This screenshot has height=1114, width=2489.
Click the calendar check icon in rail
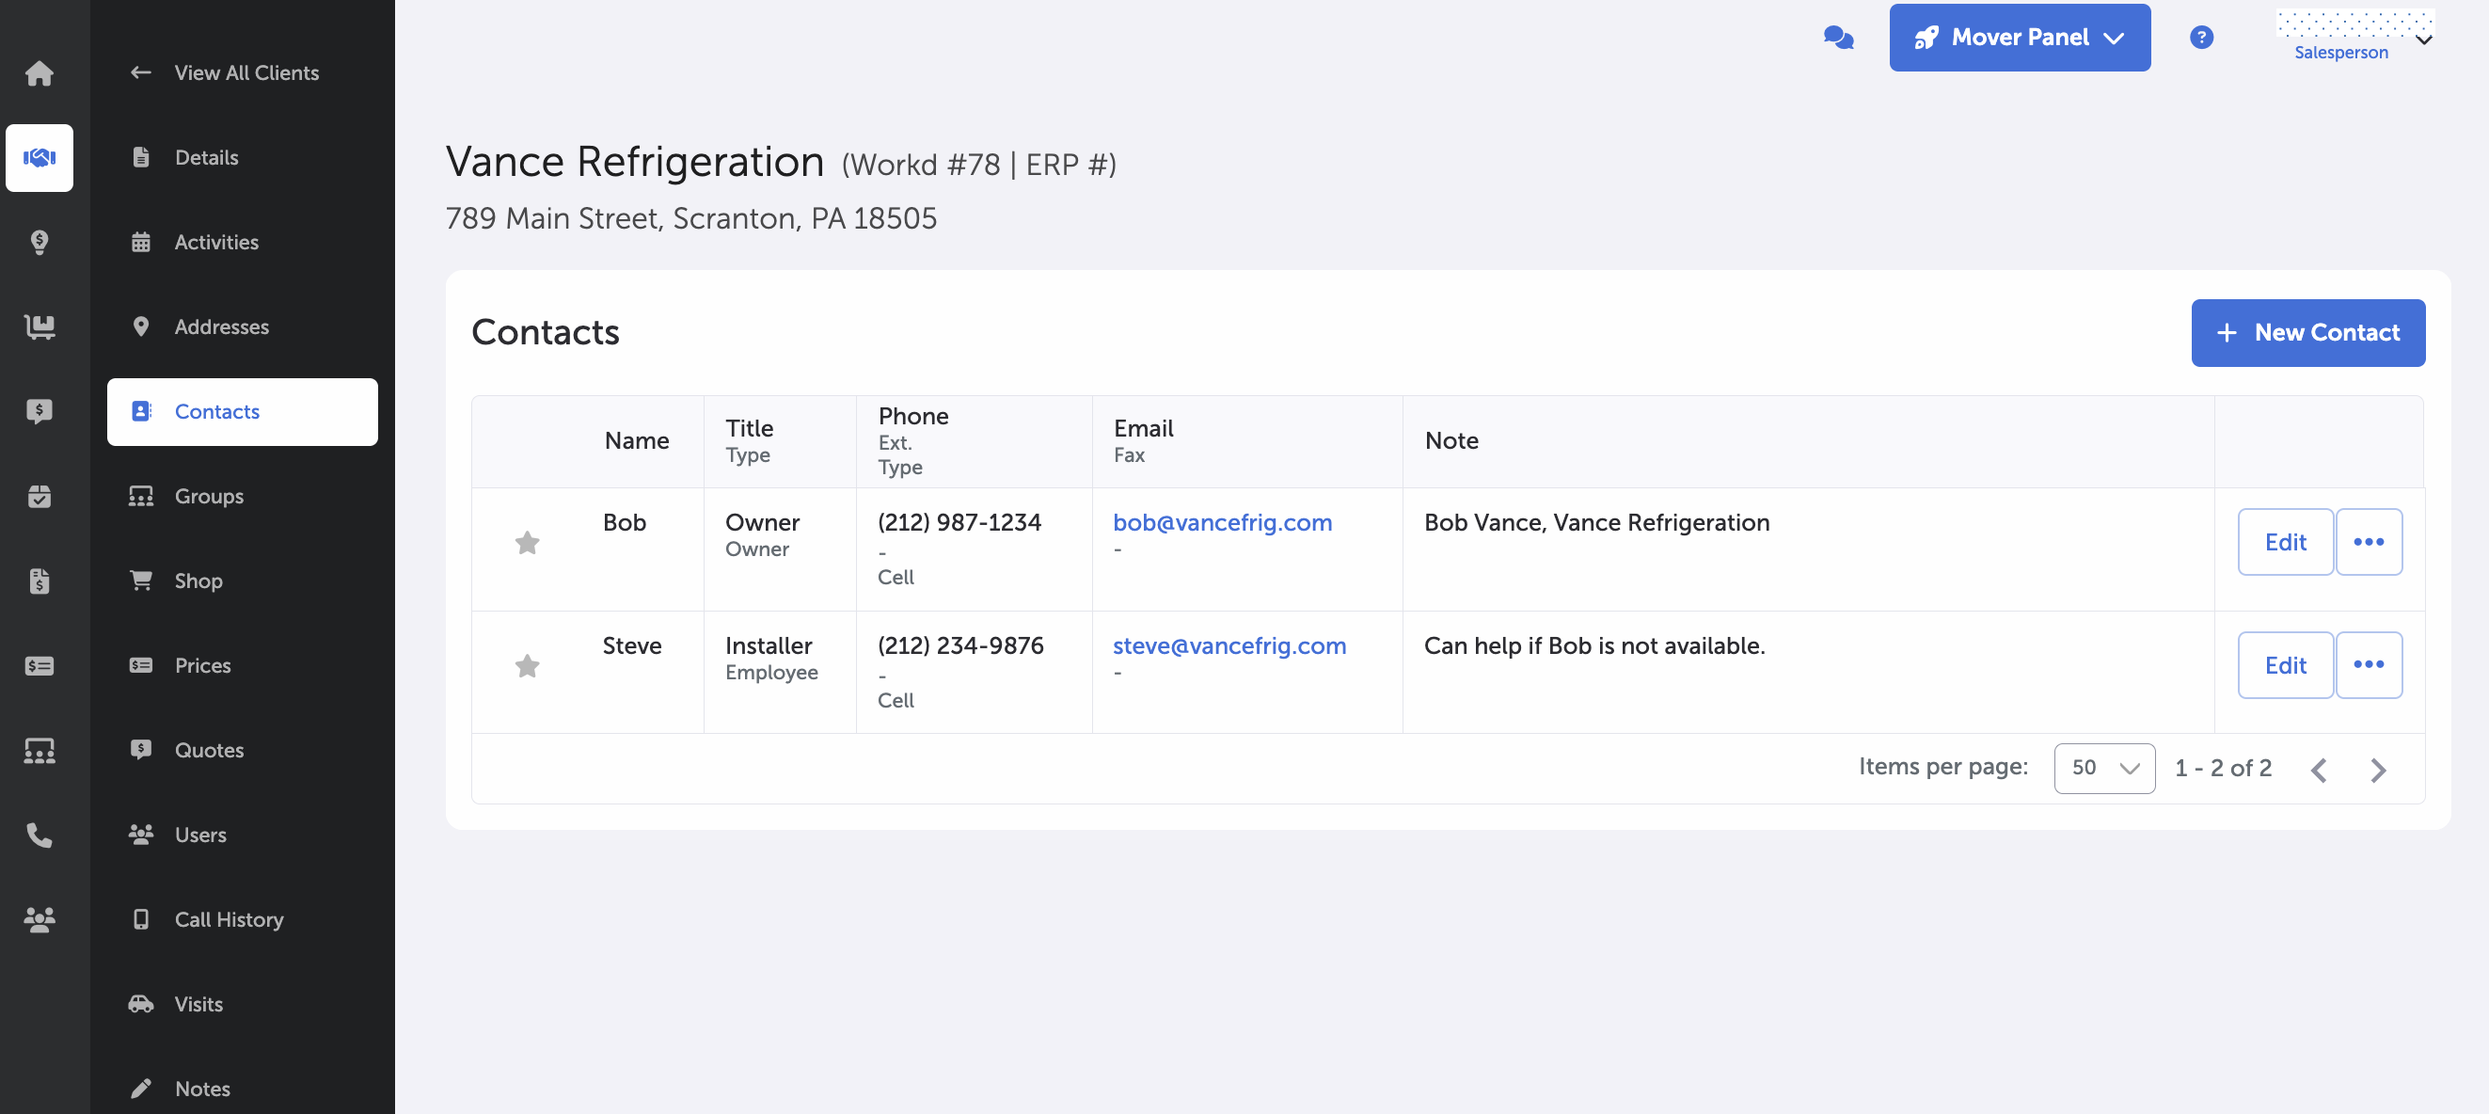39,497
